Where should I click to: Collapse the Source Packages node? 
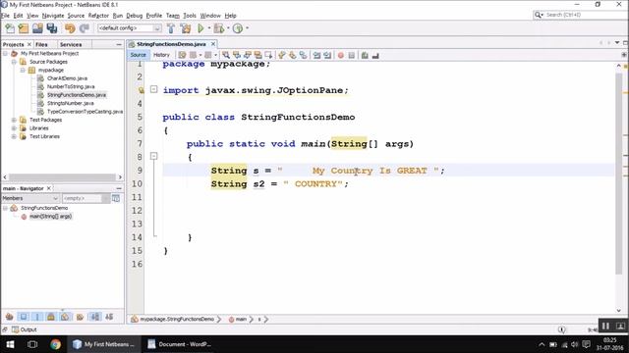click(14, 62)
